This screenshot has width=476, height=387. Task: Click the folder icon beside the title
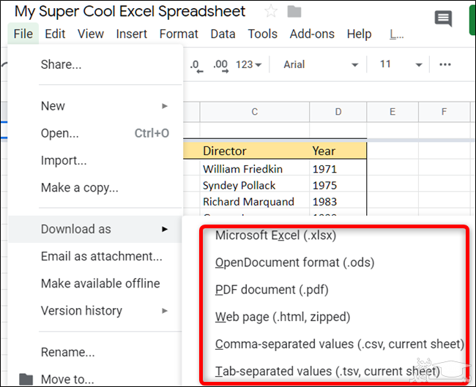pyautogui.click(x=294, y=12)
